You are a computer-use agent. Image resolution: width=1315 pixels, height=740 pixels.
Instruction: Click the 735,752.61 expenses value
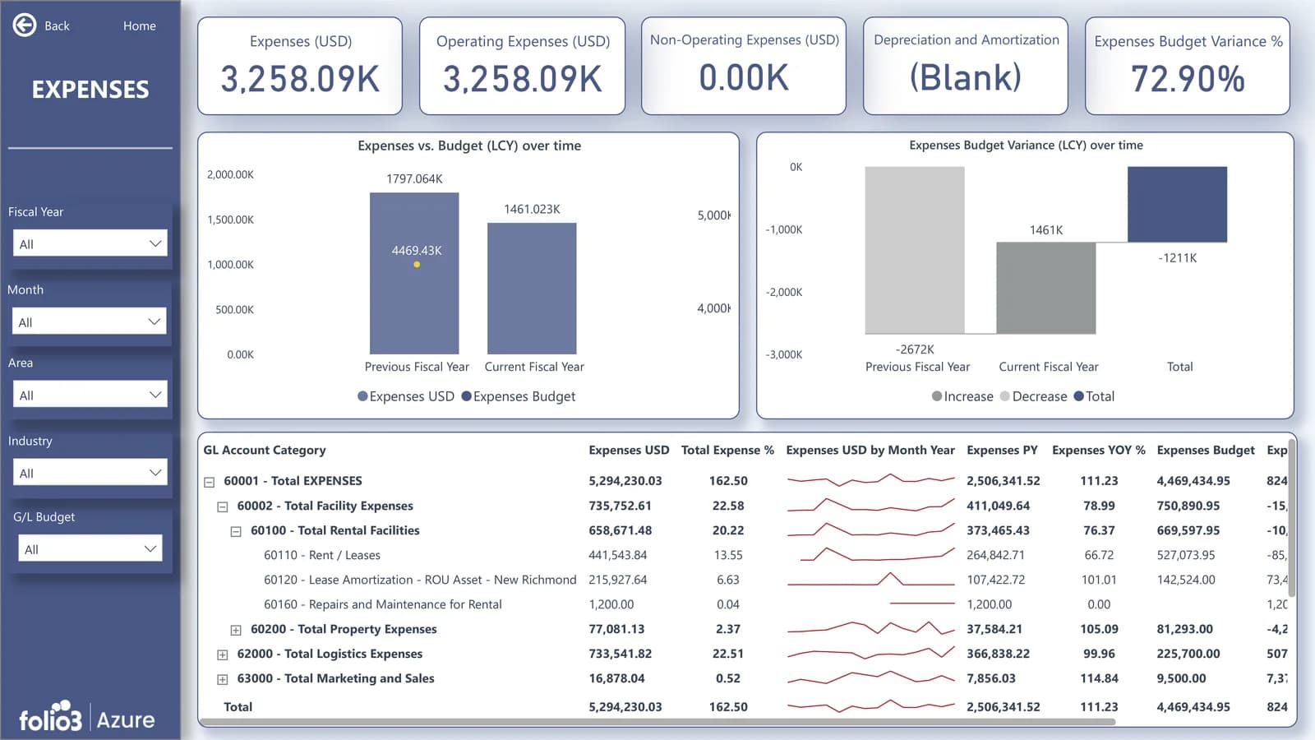620,506
